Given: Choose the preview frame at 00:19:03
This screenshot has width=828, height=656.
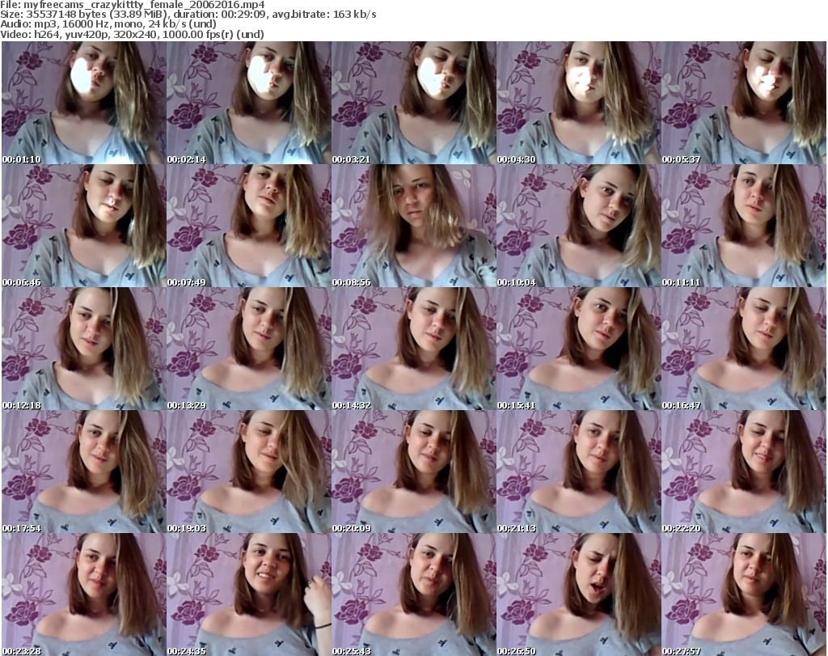Looking at the screenshot, I should (249, 472).
